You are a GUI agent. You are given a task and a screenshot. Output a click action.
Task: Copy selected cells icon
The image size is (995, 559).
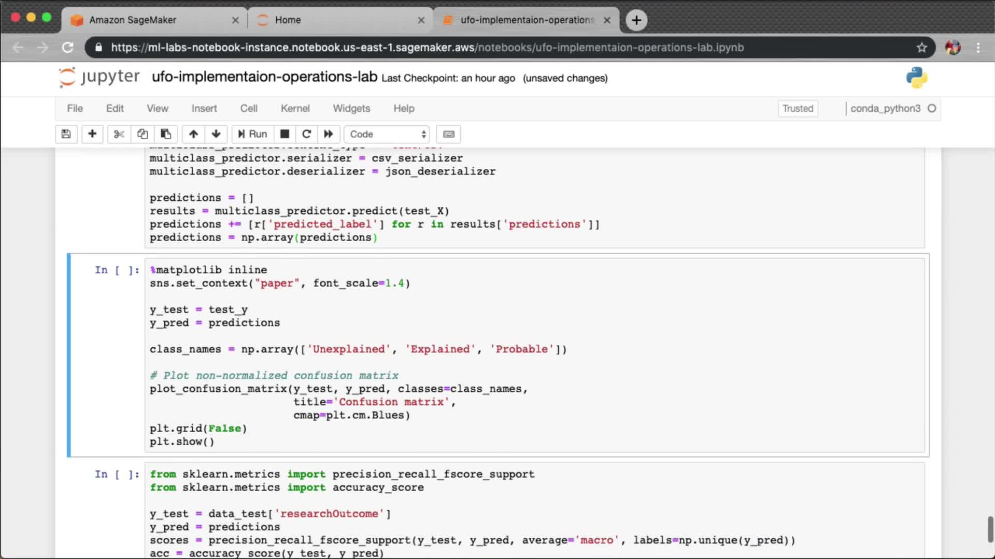(143, 134)
